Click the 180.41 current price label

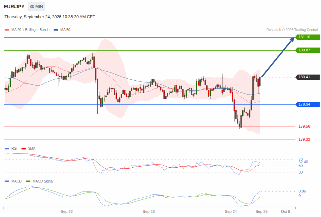pyautogui.click(x=308, y=77)
